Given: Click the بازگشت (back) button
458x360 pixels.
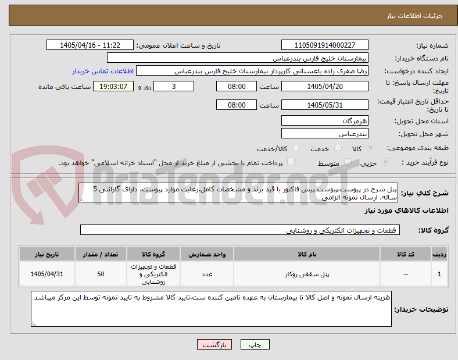Looking at the screenshot, I should (x=214, y=344).
